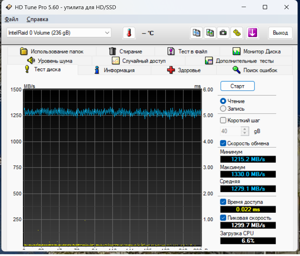Open the options wrench icon

[237, 33]
